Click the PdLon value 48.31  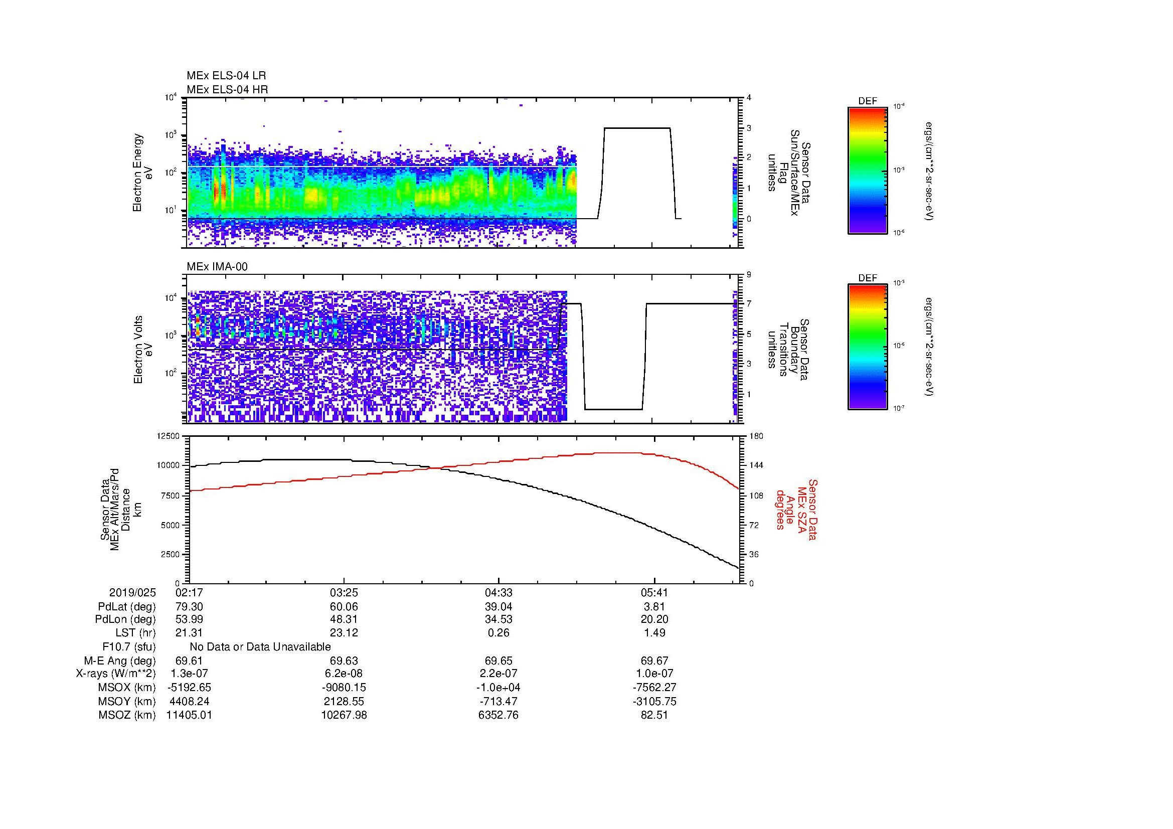pos(344,619)
